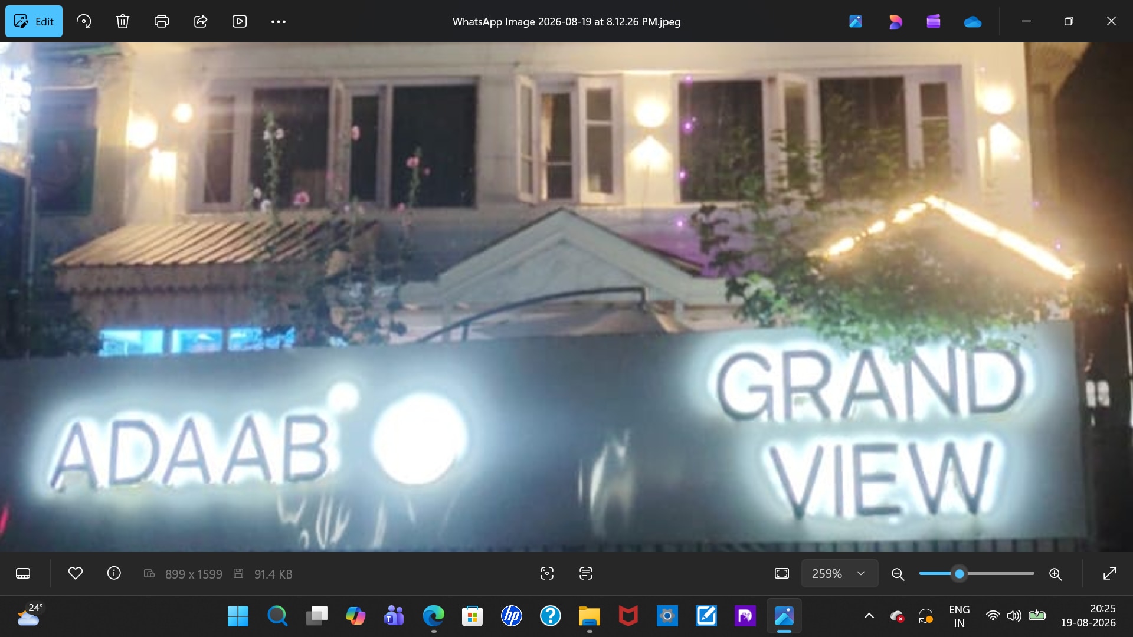This screenshot has height=637, width=1133.
Task: Launch the Copilot-style colorful app icon in the title bar
Action: pyautogui.click(x=895, y=22)
